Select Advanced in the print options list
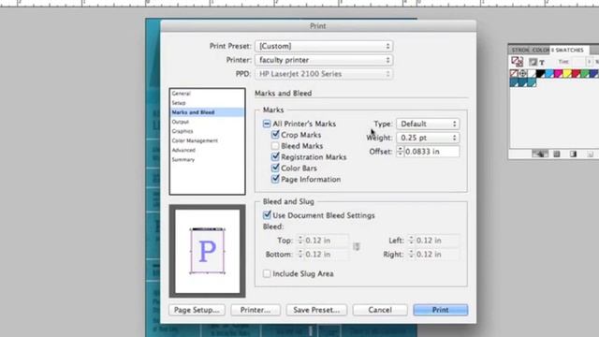 [x=207, y=150]
